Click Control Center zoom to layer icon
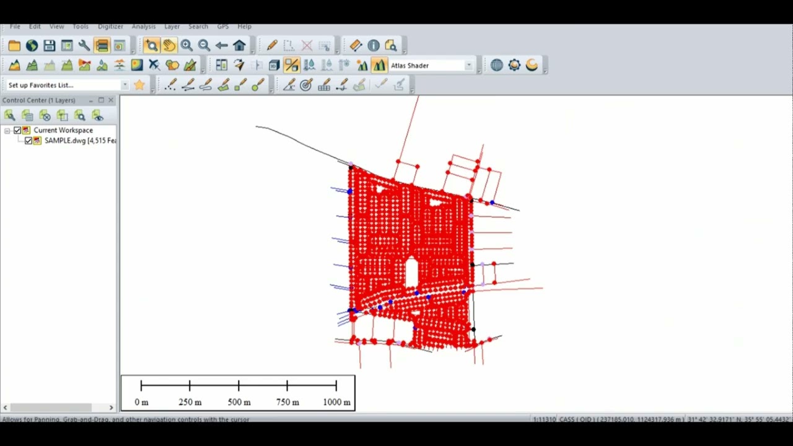Image resolution: width=793 pixels, height=446 pixels. click(x=80, y=115)
